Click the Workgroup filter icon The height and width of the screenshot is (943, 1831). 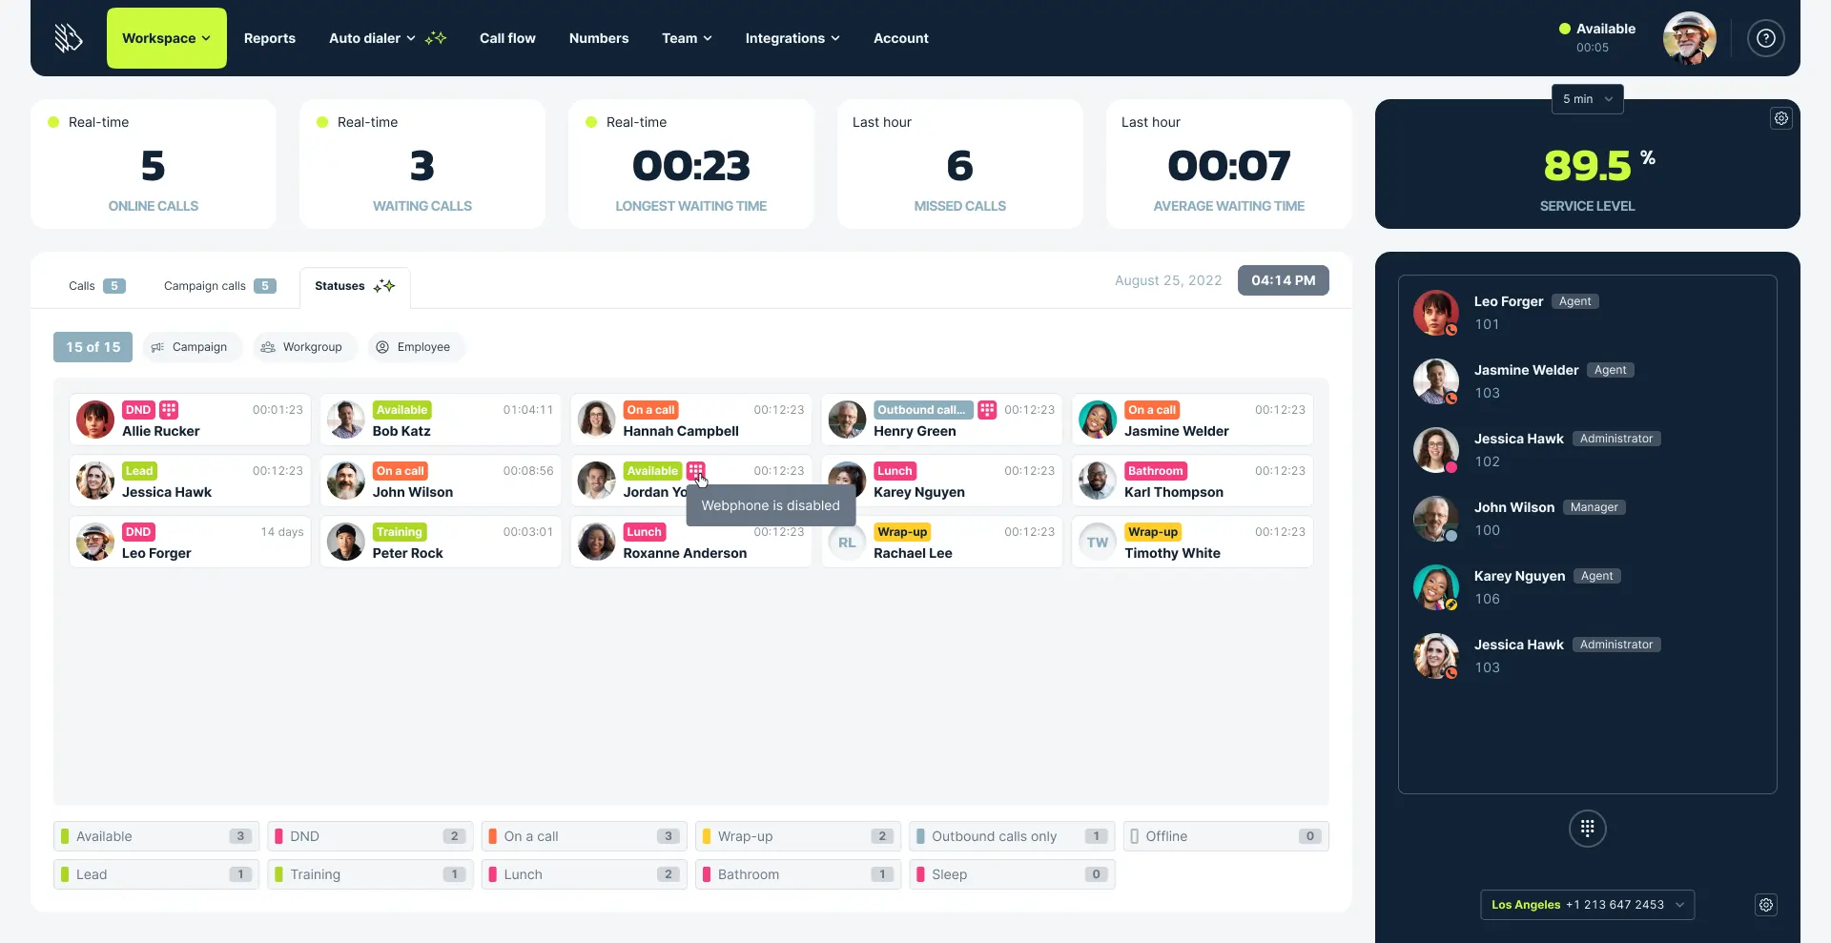click(x=268, y=346)
